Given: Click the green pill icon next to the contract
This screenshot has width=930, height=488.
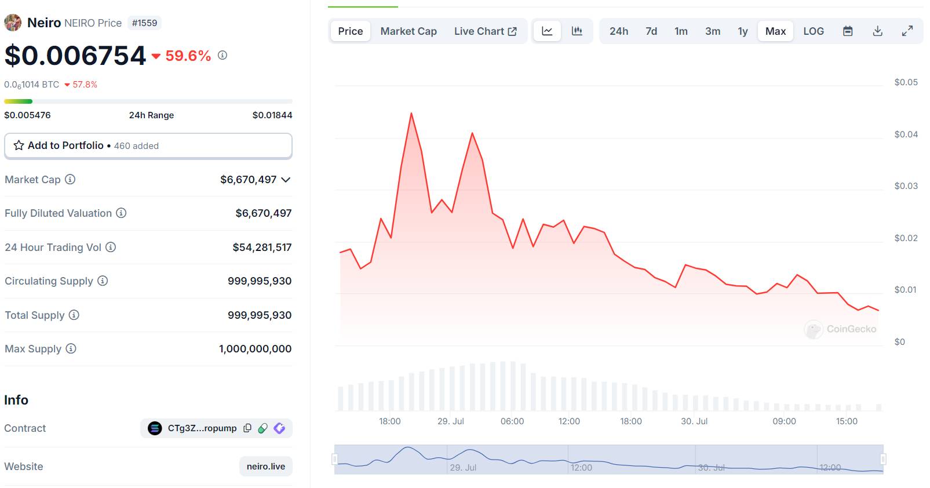Looking at the screenshot, I should click(x=263, y=428).
